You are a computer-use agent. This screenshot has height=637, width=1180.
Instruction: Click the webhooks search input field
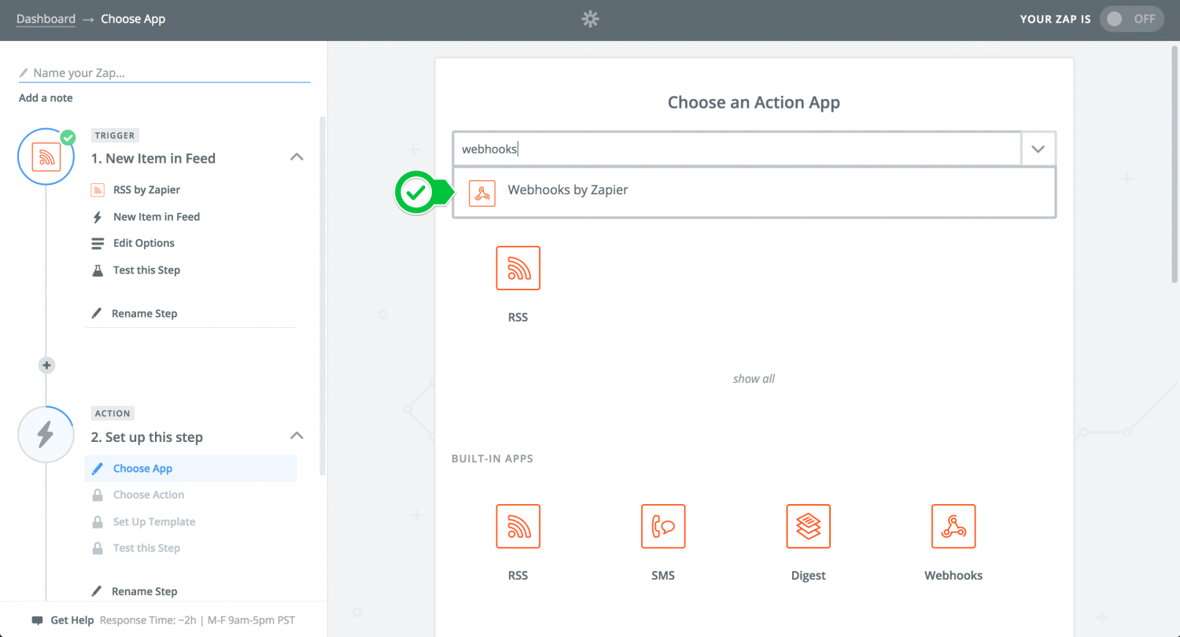[737, 149]
